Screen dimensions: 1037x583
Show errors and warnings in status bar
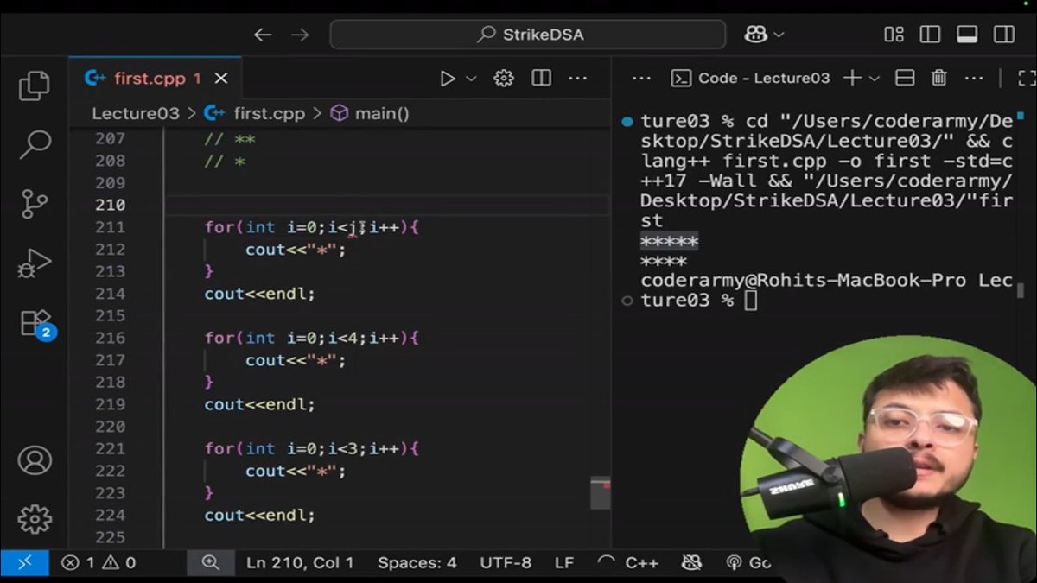[x=99, y=562]
